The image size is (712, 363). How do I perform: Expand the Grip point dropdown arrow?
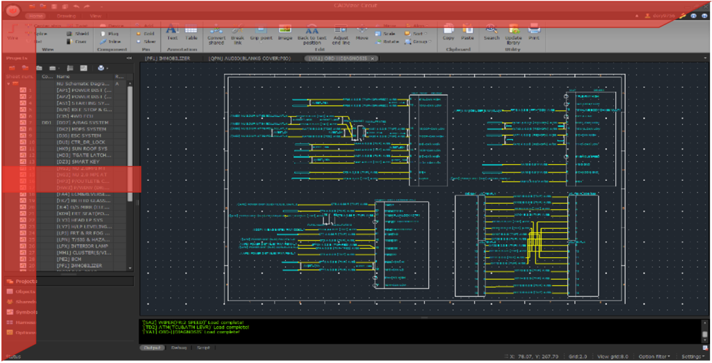261,42
